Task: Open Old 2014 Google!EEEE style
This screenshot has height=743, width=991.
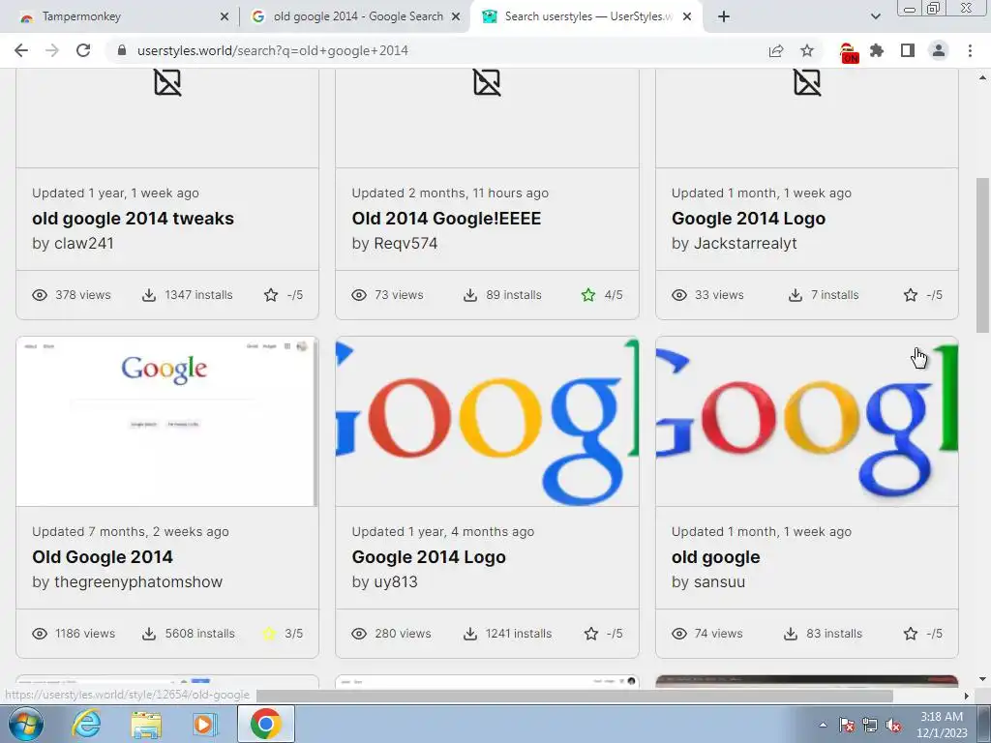Action: (x=446, y=219)
